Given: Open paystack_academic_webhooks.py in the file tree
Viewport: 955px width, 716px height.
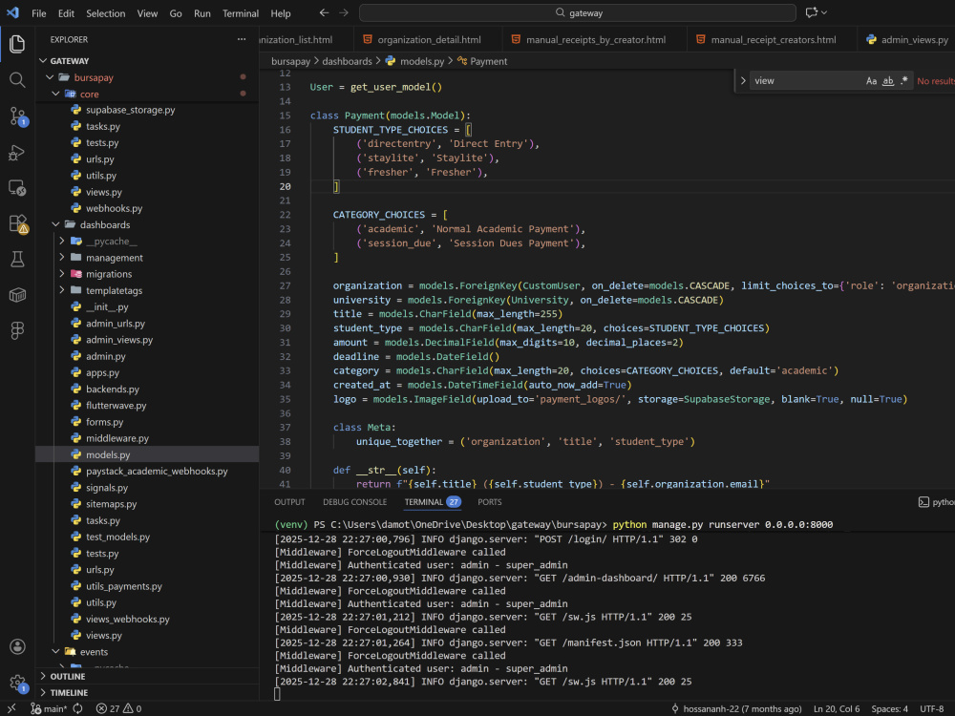Looking at the screenshot, I should [157, 472].
